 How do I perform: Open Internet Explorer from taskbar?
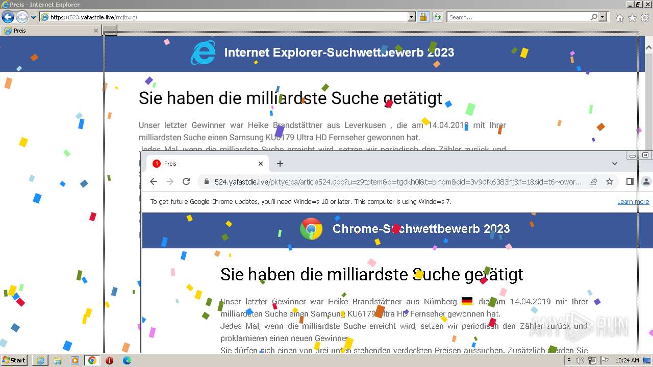[41, 360]
